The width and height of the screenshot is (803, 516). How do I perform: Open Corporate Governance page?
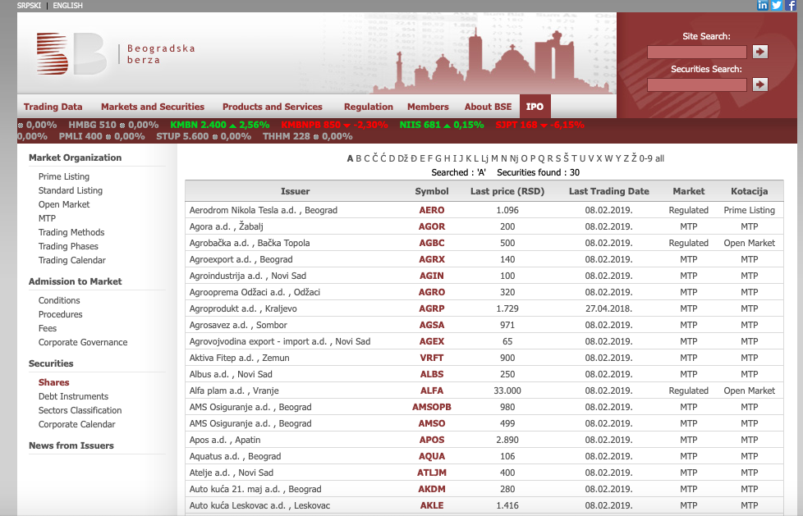click(x=83, y=342)
